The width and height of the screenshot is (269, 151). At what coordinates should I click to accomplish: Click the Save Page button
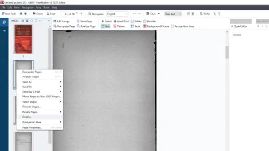[85, 21]
